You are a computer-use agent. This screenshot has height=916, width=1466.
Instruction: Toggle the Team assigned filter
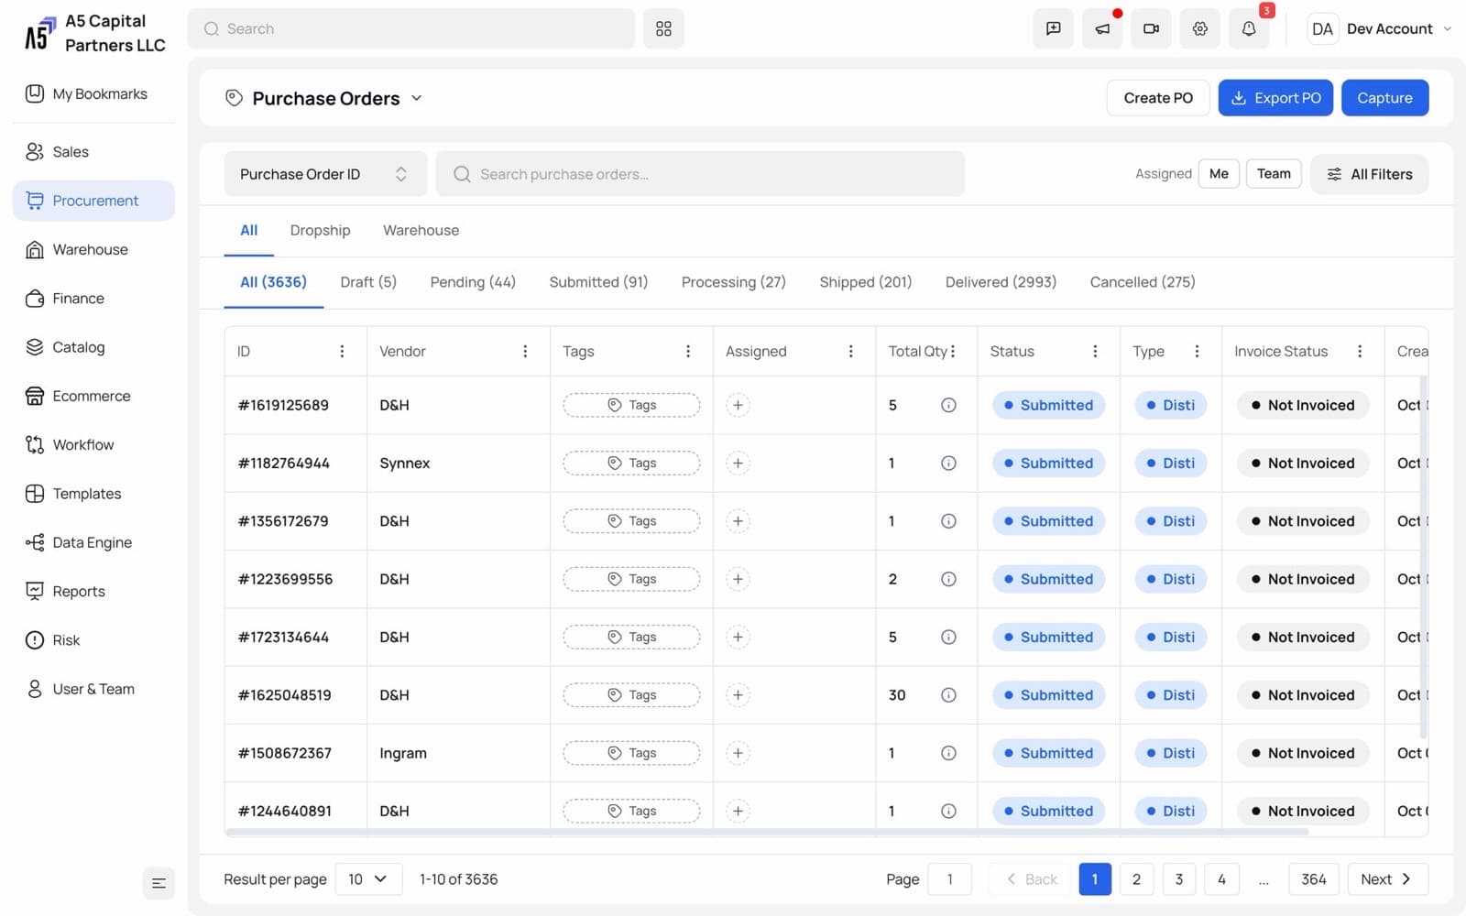[x=1274, y=173]
